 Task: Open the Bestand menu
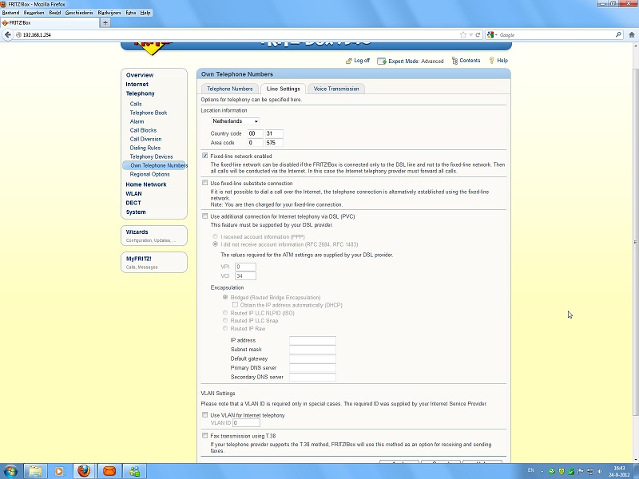click(10, 13)
